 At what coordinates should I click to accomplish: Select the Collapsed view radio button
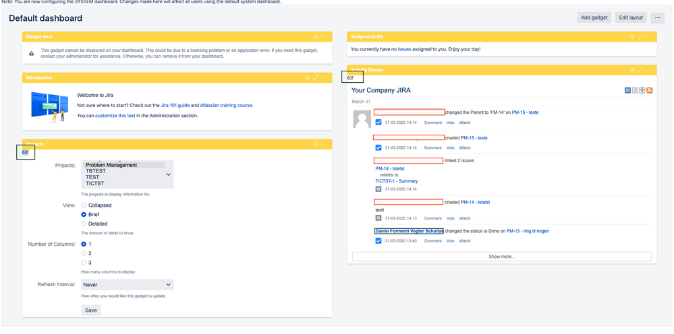coord(84,205)
